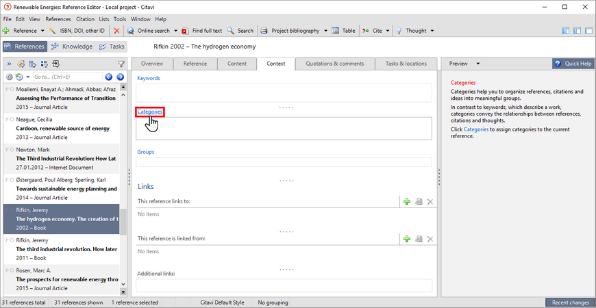Viewport: 596px width, 308px height.
Task: Click the category tree icon in list toolbar
Action: [33, 64]
